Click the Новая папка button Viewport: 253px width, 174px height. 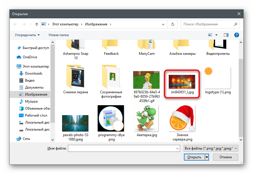pos(59,35)
